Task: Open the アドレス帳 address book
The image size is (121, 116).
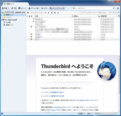Action: point(34,8)
